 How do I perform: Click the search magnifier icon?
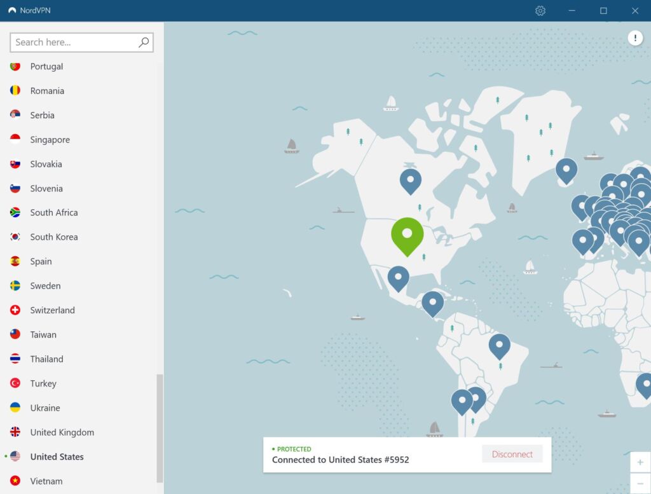point(144,43)
